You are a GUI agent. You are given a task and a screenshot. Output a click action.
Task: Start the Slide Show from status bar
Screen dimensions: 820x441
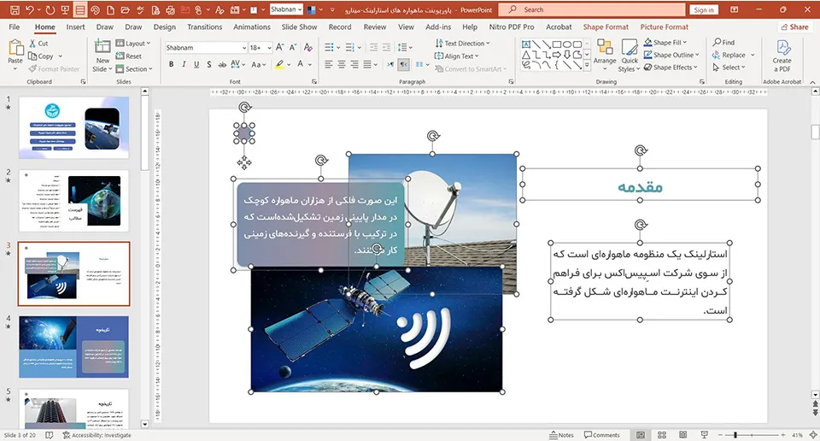pos(704,435)
